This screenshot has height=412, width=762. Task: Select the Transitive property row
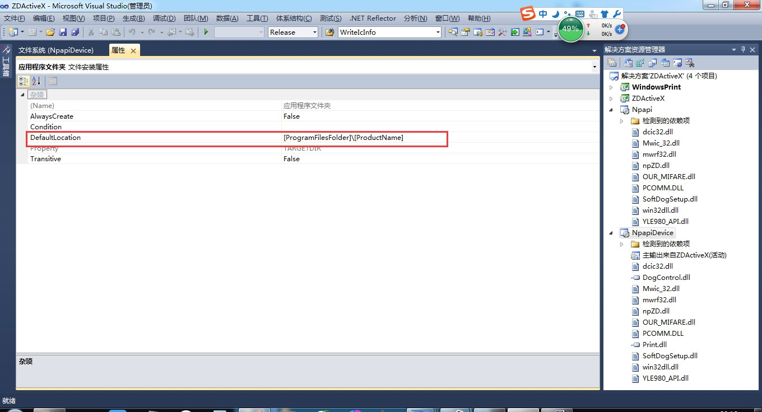(314, 159)
